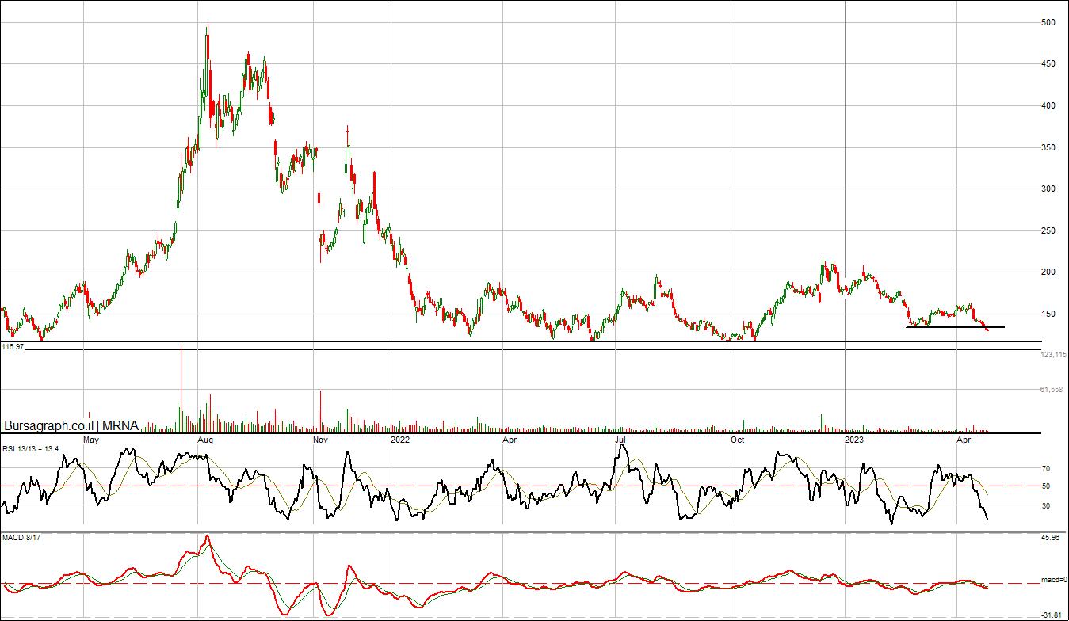Click the 61,558 volume axis label

(x=1051, y=390)
